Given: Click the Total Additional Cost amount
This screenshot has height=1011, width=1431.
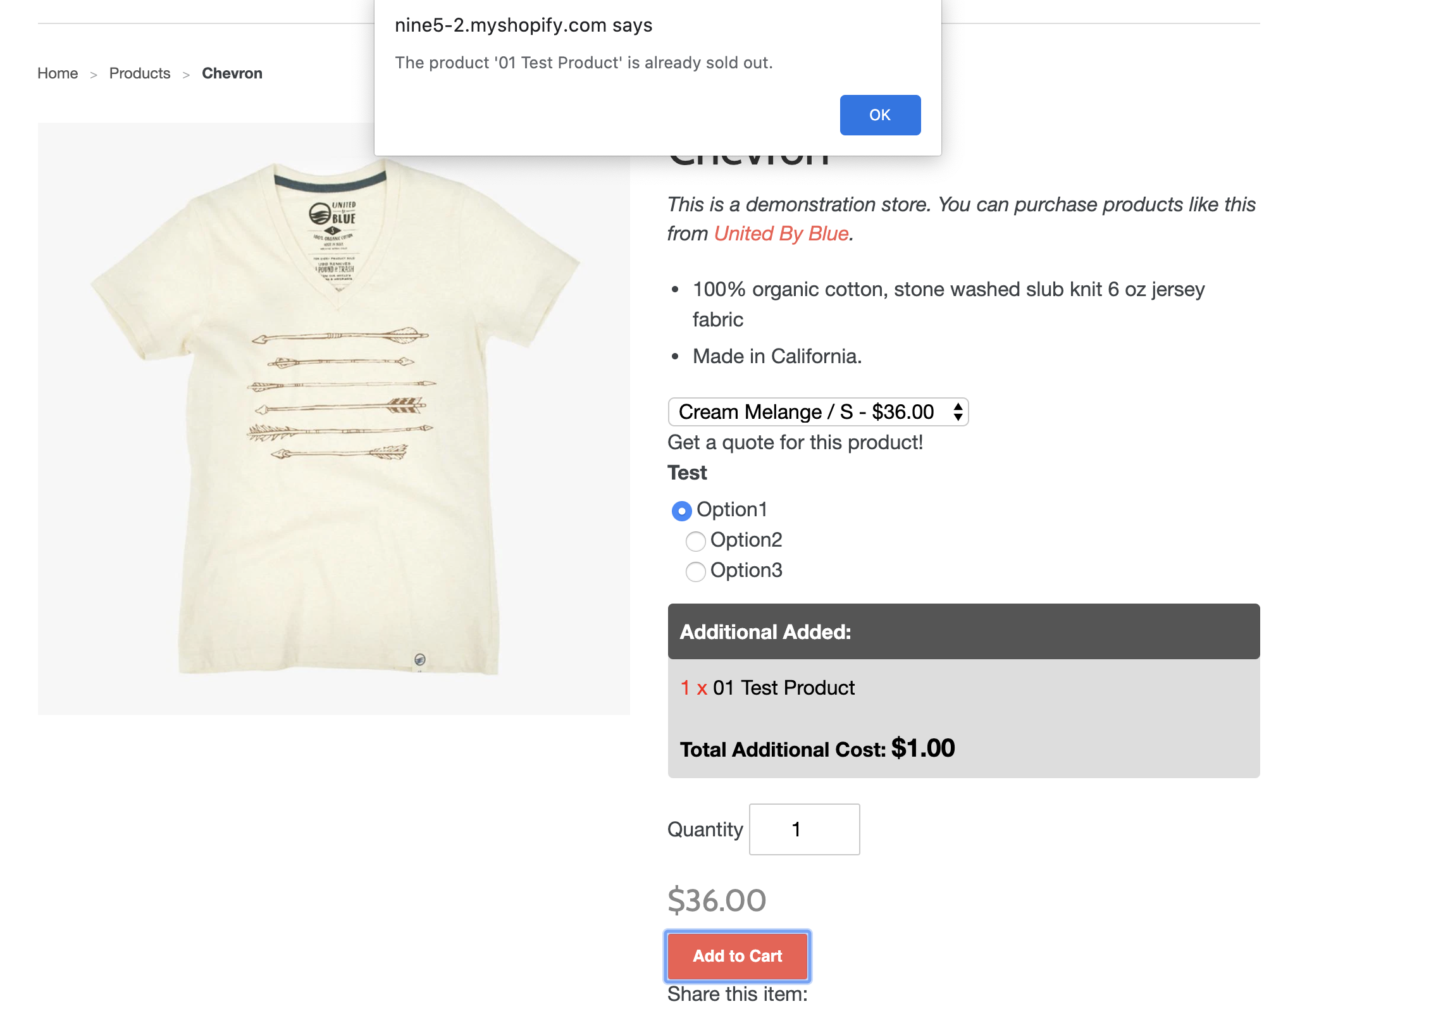Looking at the screenshot, I should 923,748.
